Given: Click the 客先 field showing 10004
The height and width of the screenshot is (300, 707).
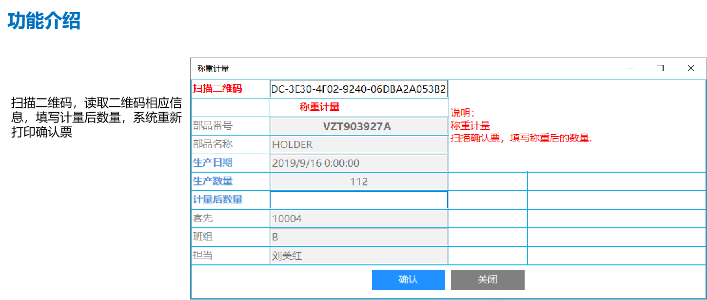Looking at the screenshot, I should (358, 219).
